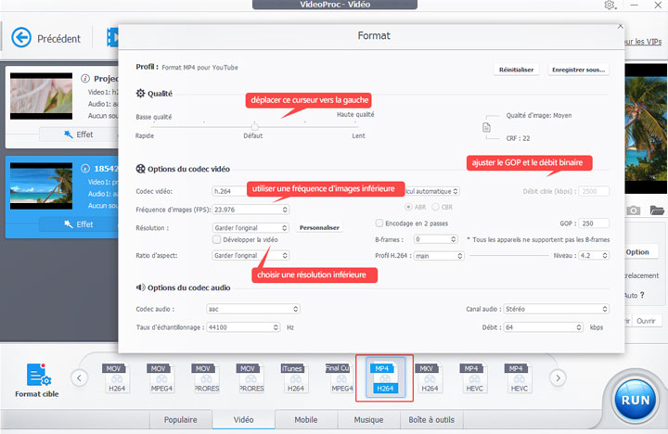Switch to the Mobile tab
The height and width of the screenshot is (434, 668).
[306, 420]
